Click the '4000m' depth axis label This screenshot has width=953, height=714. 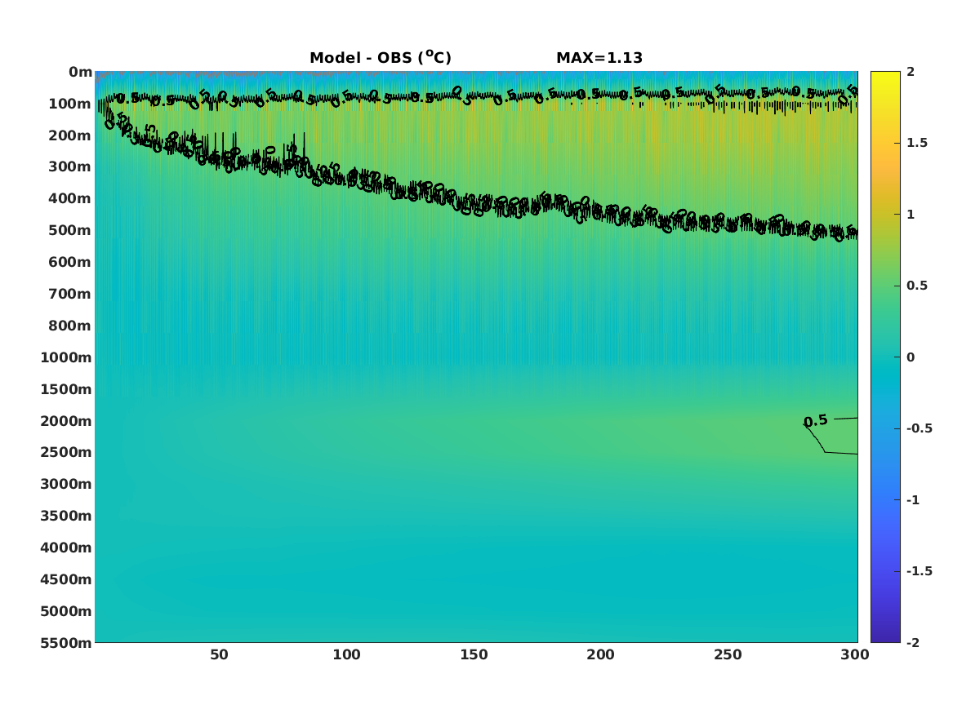point(66,548)
